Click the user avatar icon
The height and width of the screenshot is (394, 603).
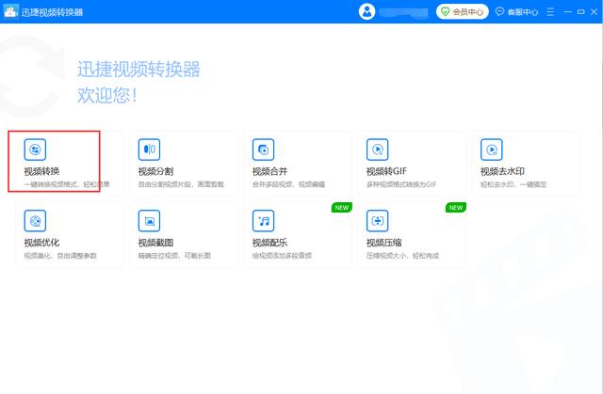[367, 12]
